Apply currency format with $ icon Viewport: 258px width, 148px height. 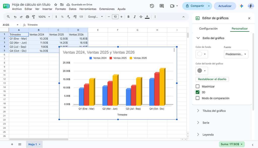[56, 17]
